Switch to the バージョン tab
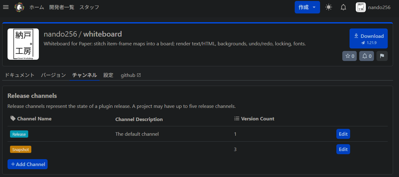399x177 pixels. tap(54, 75)
